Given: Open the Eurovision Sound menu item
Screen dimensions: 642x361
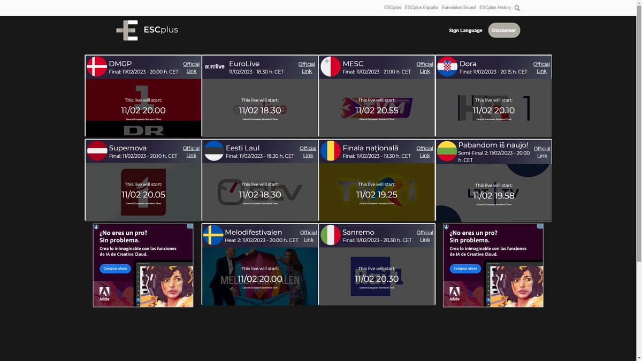Looking at the screenshot, I should 458,7.
